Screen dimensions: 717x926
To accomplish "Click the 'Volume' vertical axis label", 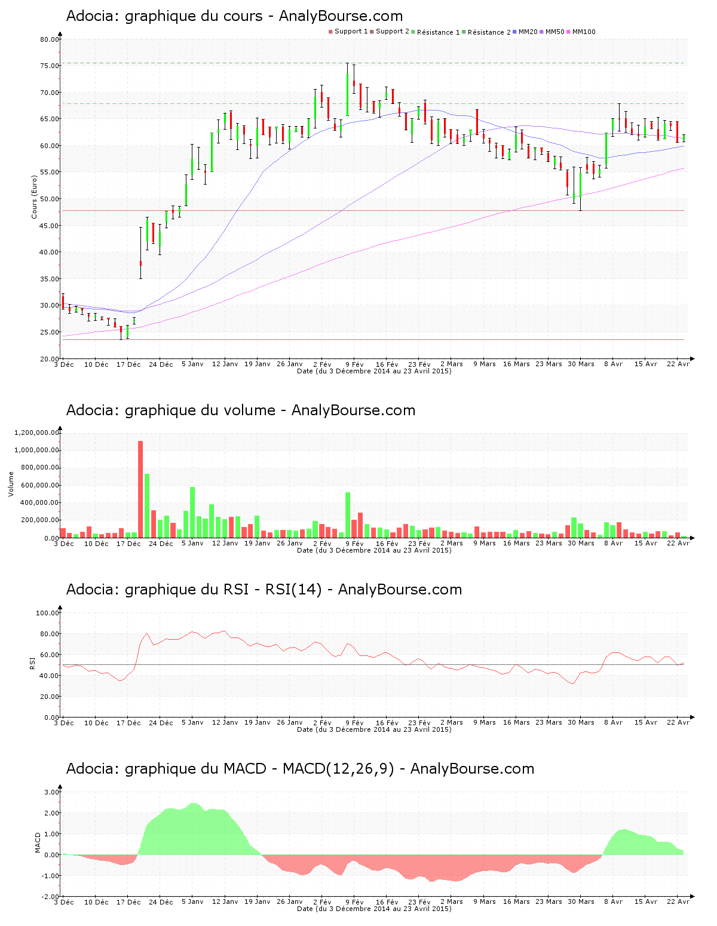I will [x=11, y=484].
